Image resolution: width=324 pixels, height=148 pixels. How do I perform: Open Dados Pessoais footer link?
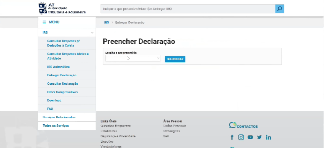point(175,126)
